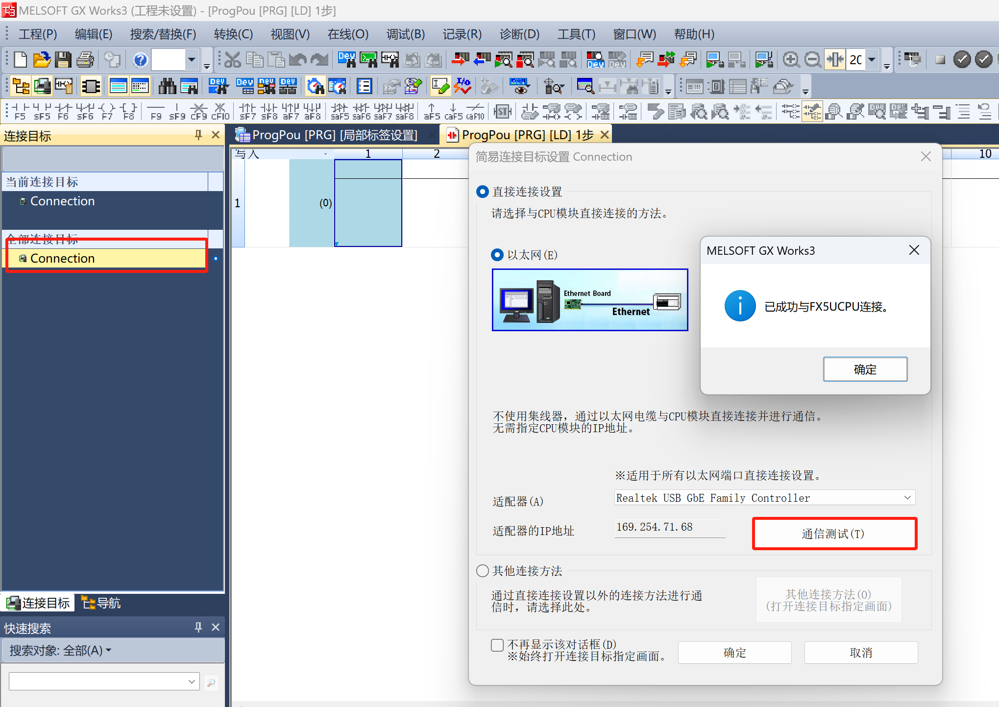Toggle the pin on the 快速搜索 panel

coord(198,627)
